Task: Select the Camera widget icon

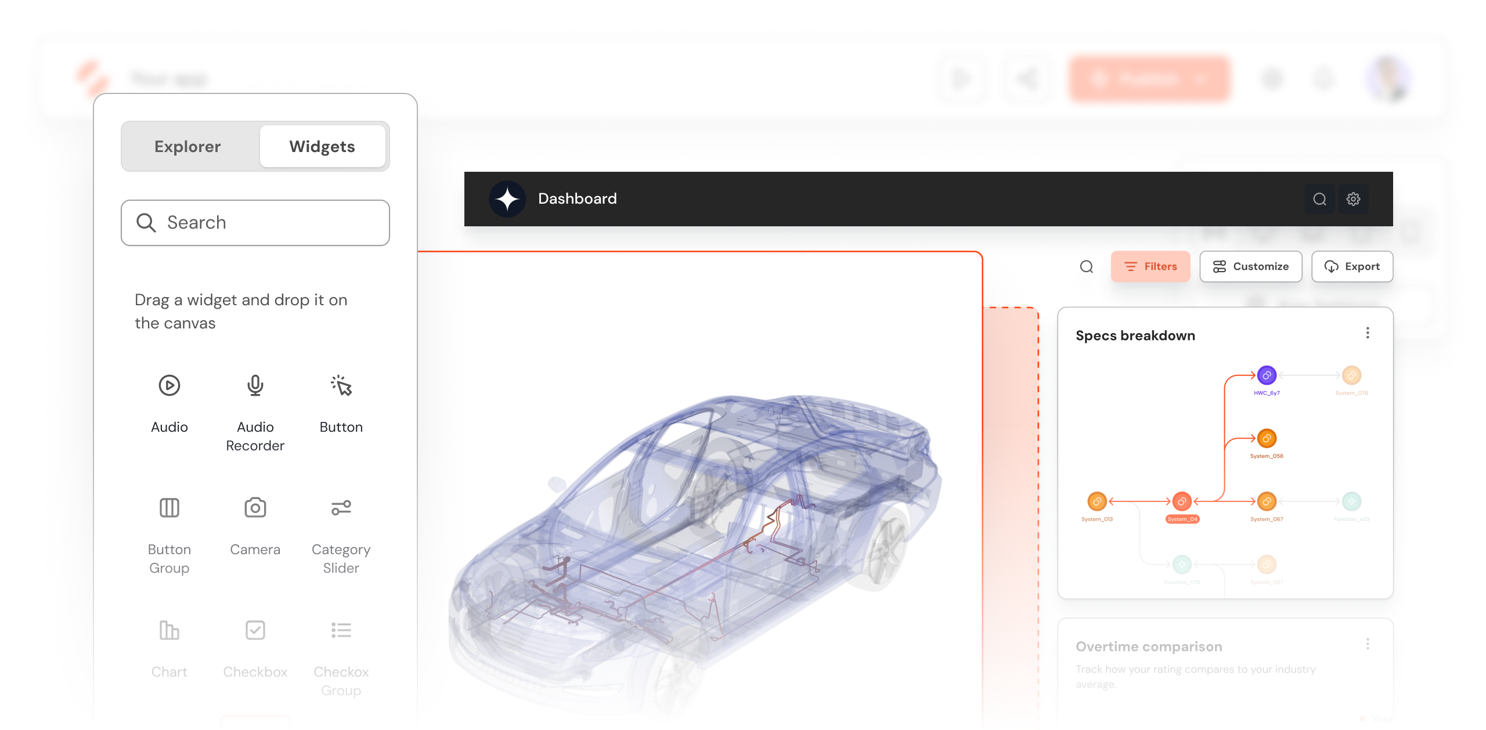Action: point(255,507)
